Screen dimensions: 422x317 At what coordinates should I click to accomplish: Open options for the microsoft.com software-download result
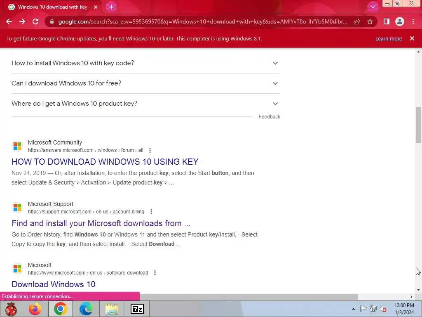tap(155, 273)
